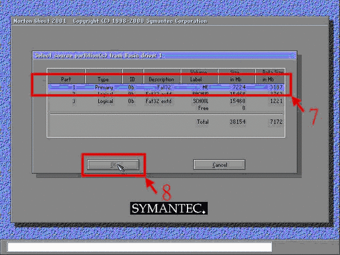Click the Total size value 38154
Viewport: 340px width, 255px height.
pos(237,122)
